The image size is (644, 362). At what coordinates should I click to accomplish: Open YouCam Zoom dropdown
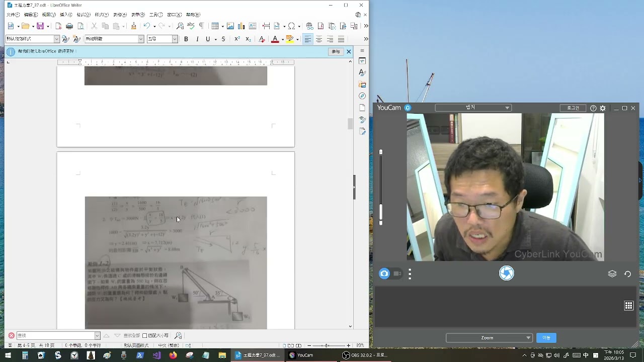click(489, 338)
